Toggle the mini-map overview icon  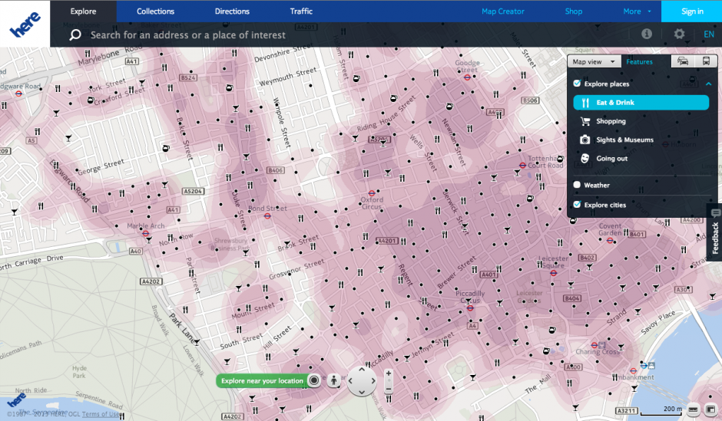[x=710, y=409]
